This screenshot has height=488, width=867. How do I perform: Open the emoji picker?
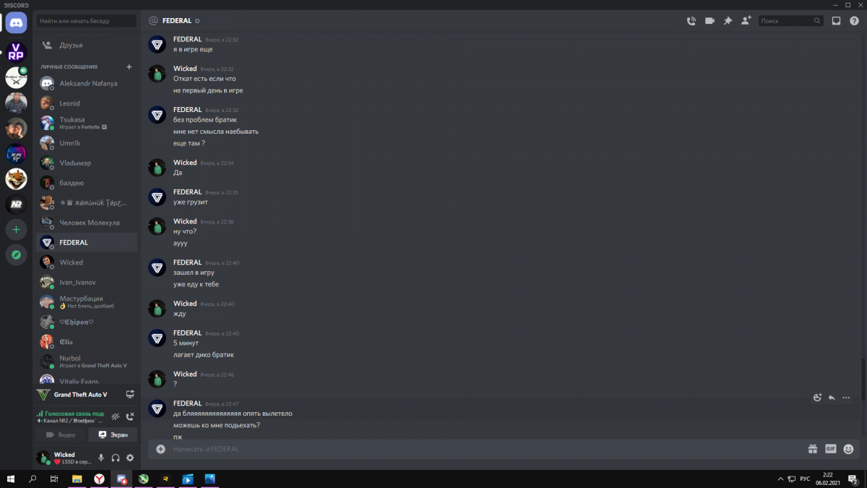pyautogui.click(x=849, y=449)
